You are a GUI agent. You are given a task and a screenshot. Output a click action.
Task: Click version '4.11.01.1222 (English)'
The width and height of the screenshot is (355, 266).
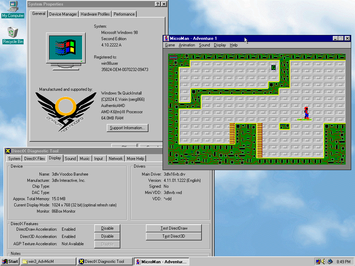182,180
